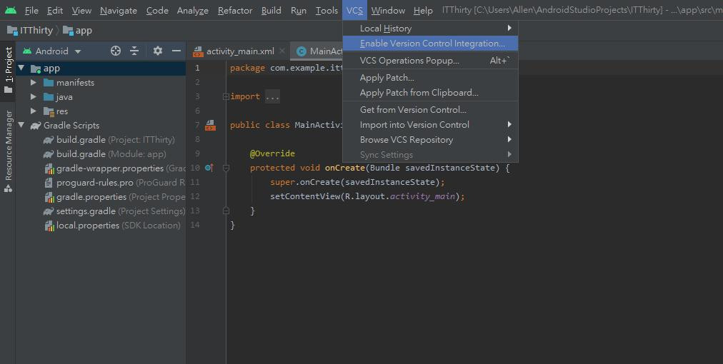Click the Collapse All icon
This screenshot has height=364, width=723.
[134, 51]
